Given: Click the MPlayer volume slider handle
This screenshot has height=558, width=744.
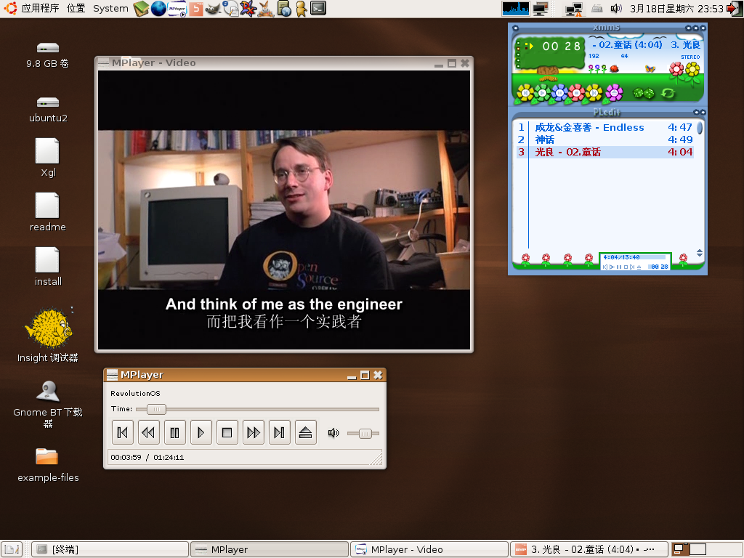Looking at the screenshot, I should [x=365, y=433].
